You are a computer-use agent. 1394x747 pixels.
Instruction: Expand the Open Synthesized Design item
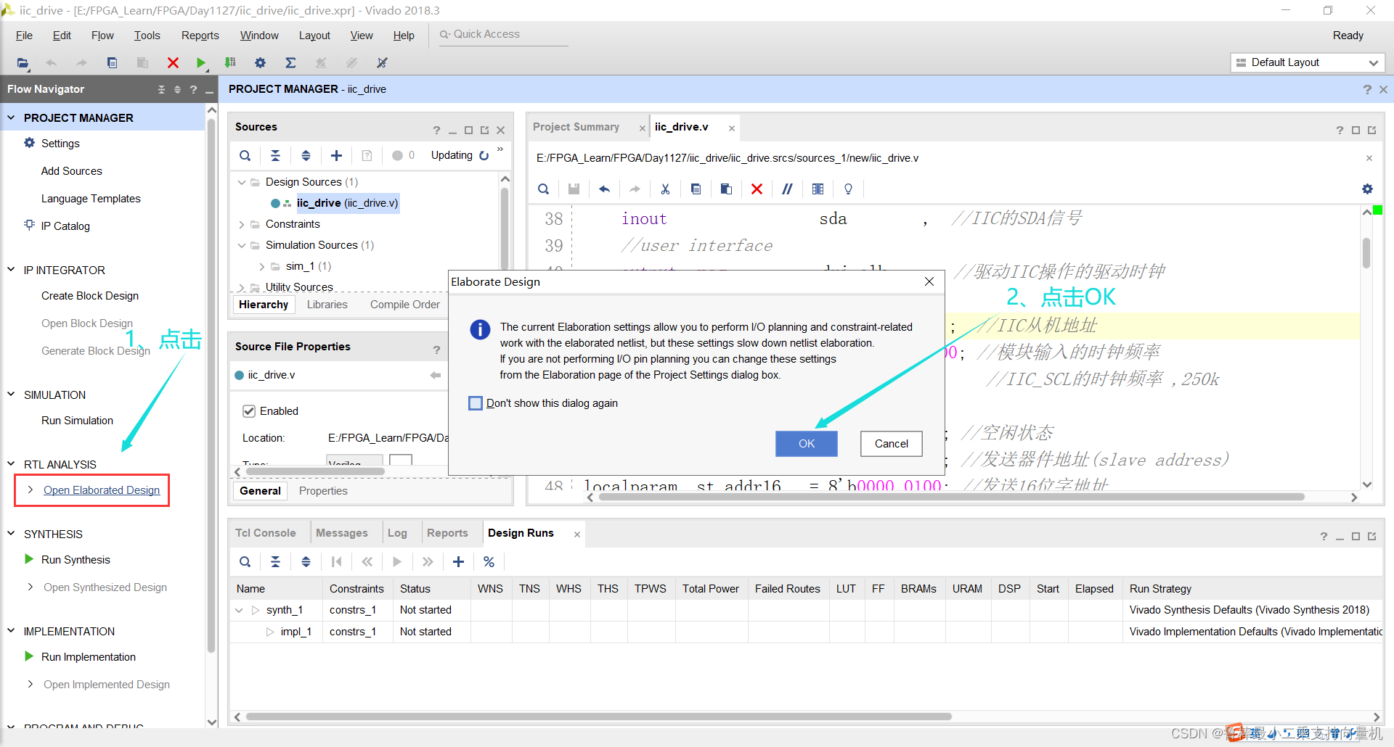click(30, 587)
